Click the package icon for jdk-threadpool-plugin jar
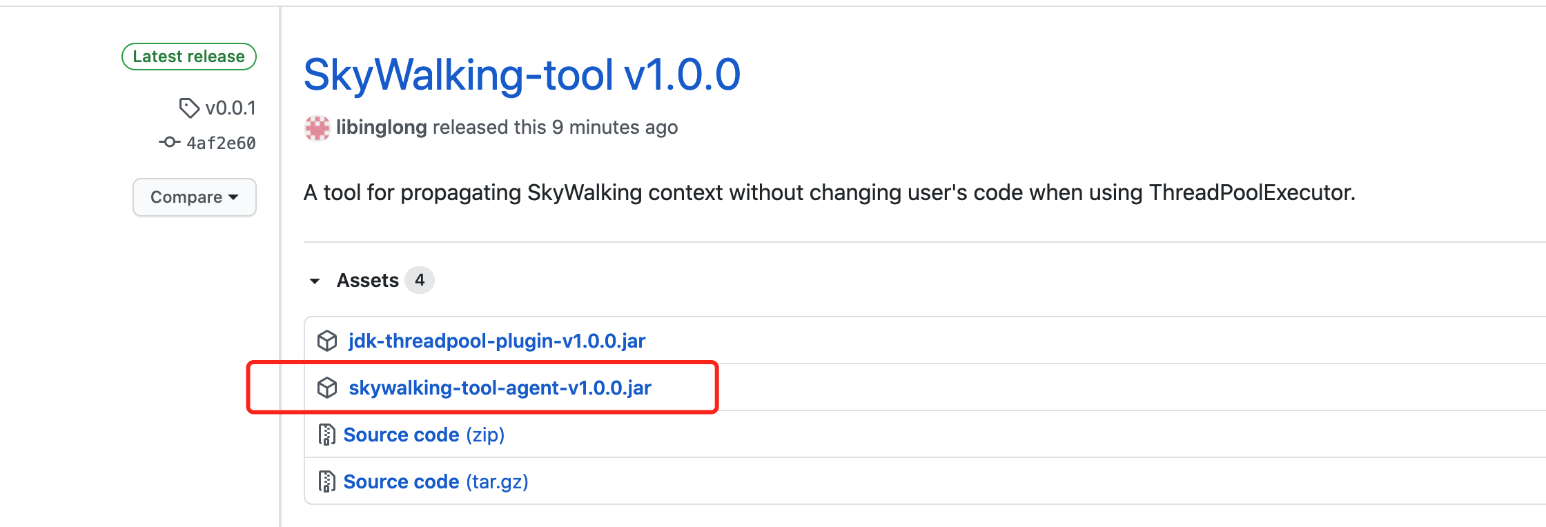The image size is (1546, 527). pos(327,341)
